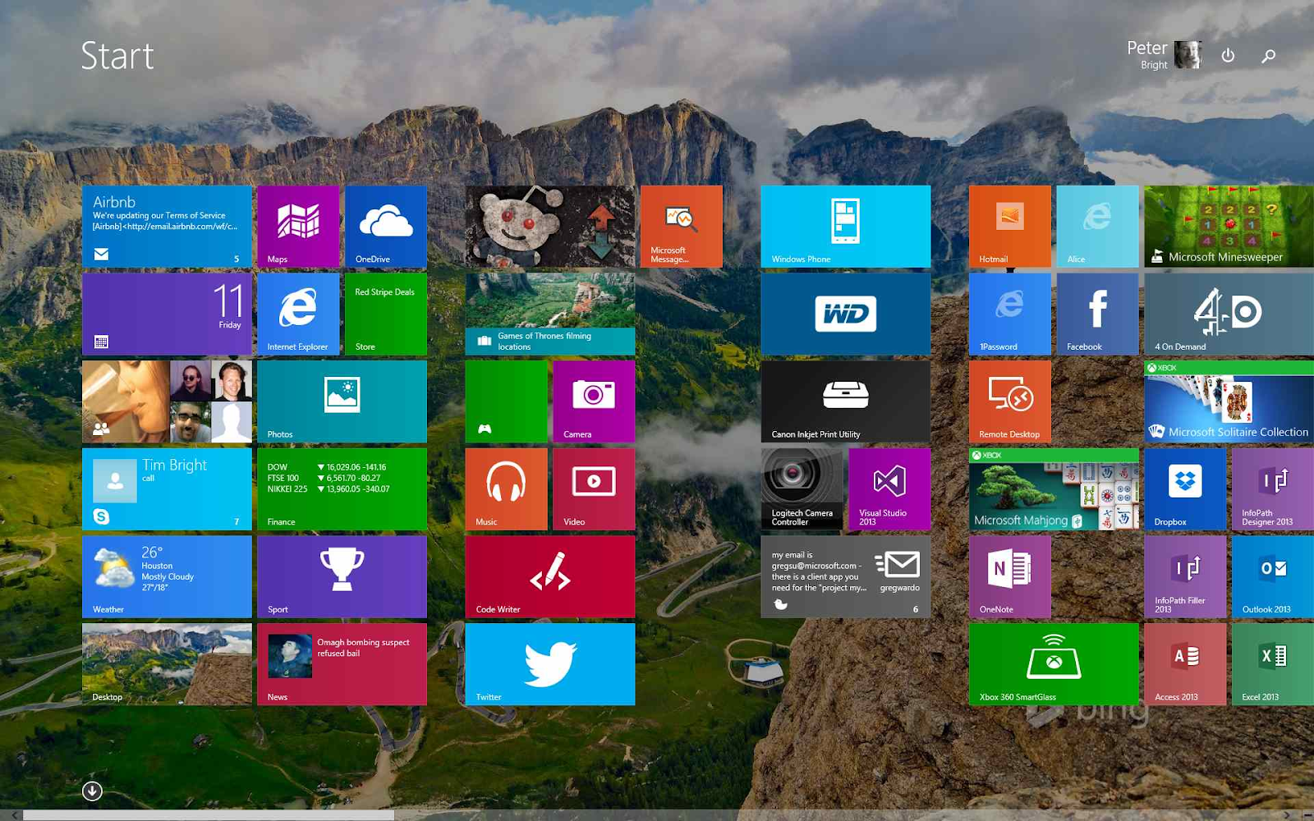Launch the Visual Studio 2013 tile
Screen dimensions: 1314x821
click(x=889, y=489)
